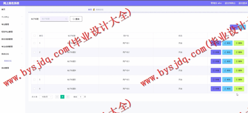Image resolution: width=248 pixels, height=113 pixels.
Task: Click 删除 for 用户名1 row
Action: pyautogui.click(x=239, y=43)
